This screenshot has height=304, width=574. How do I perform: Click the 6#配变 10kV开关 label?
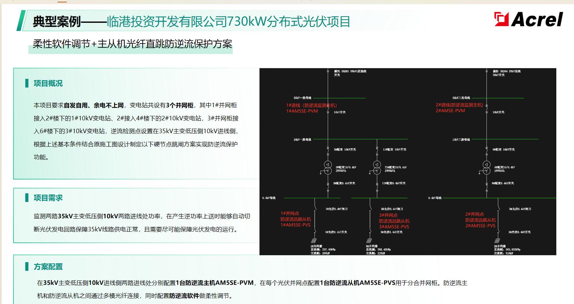click(x=504, y=149)
